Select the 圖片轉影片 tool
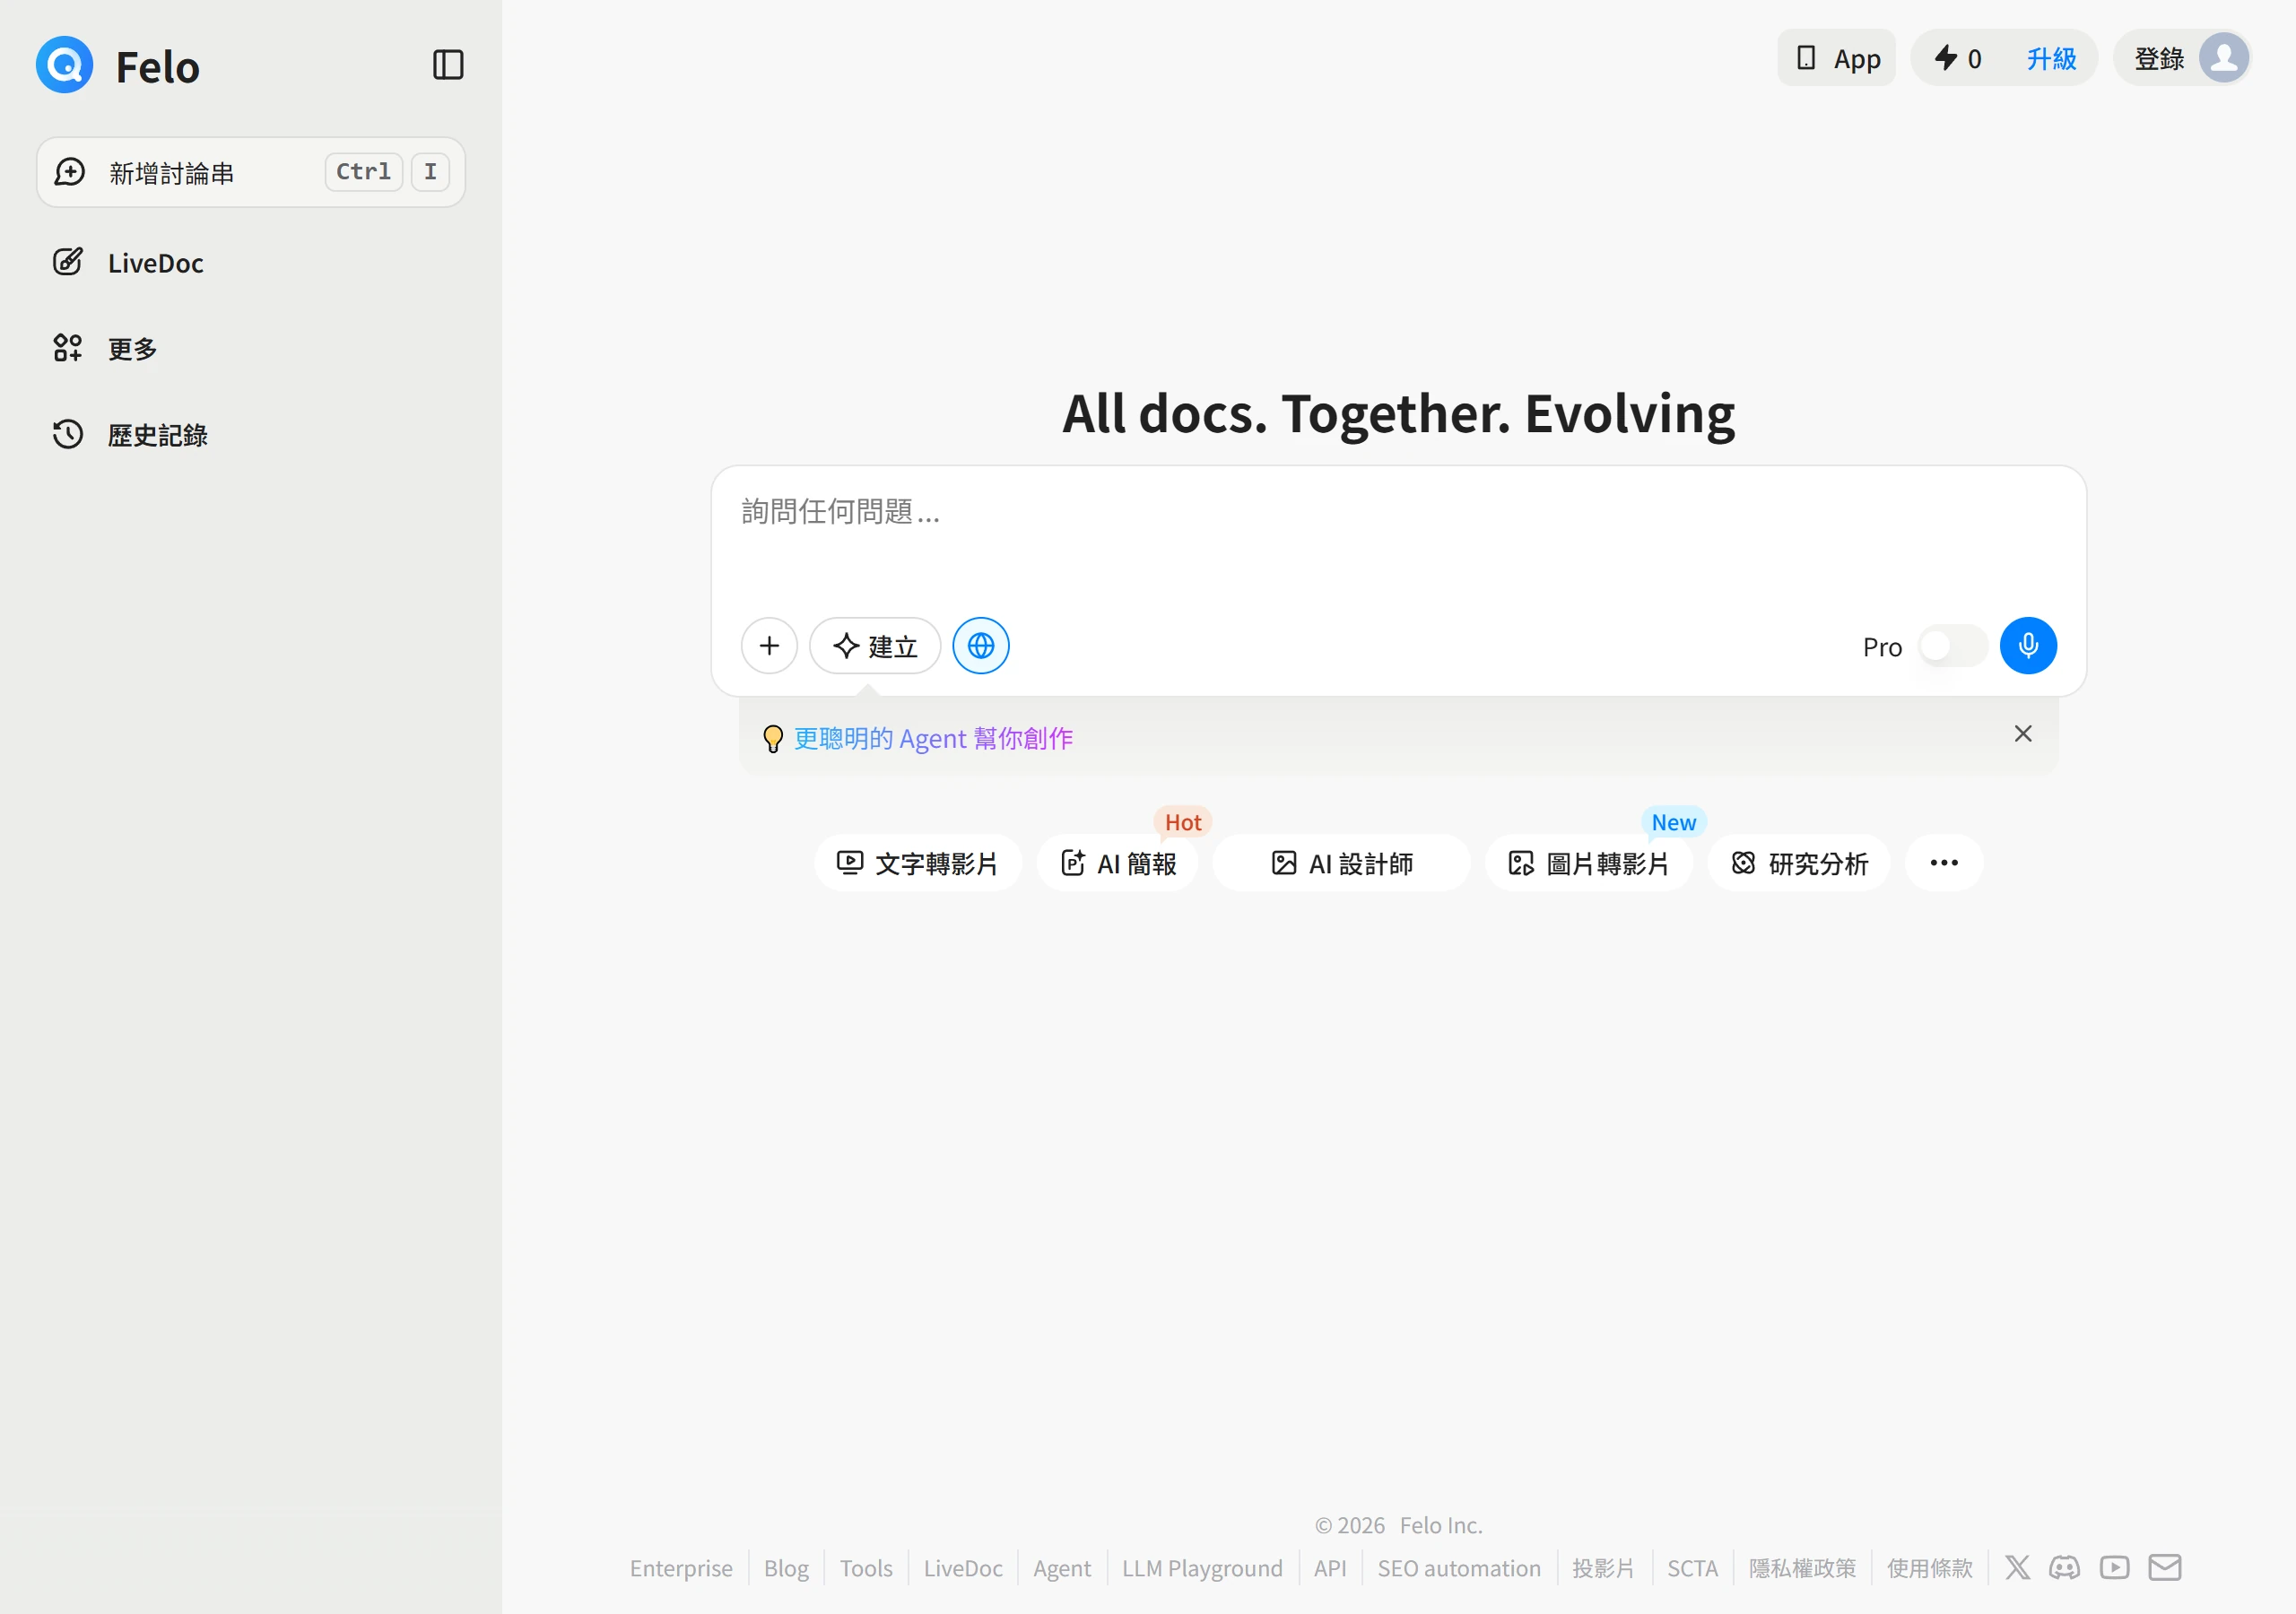This screenshot has height=1614, width=2296. click(1588, 863)
